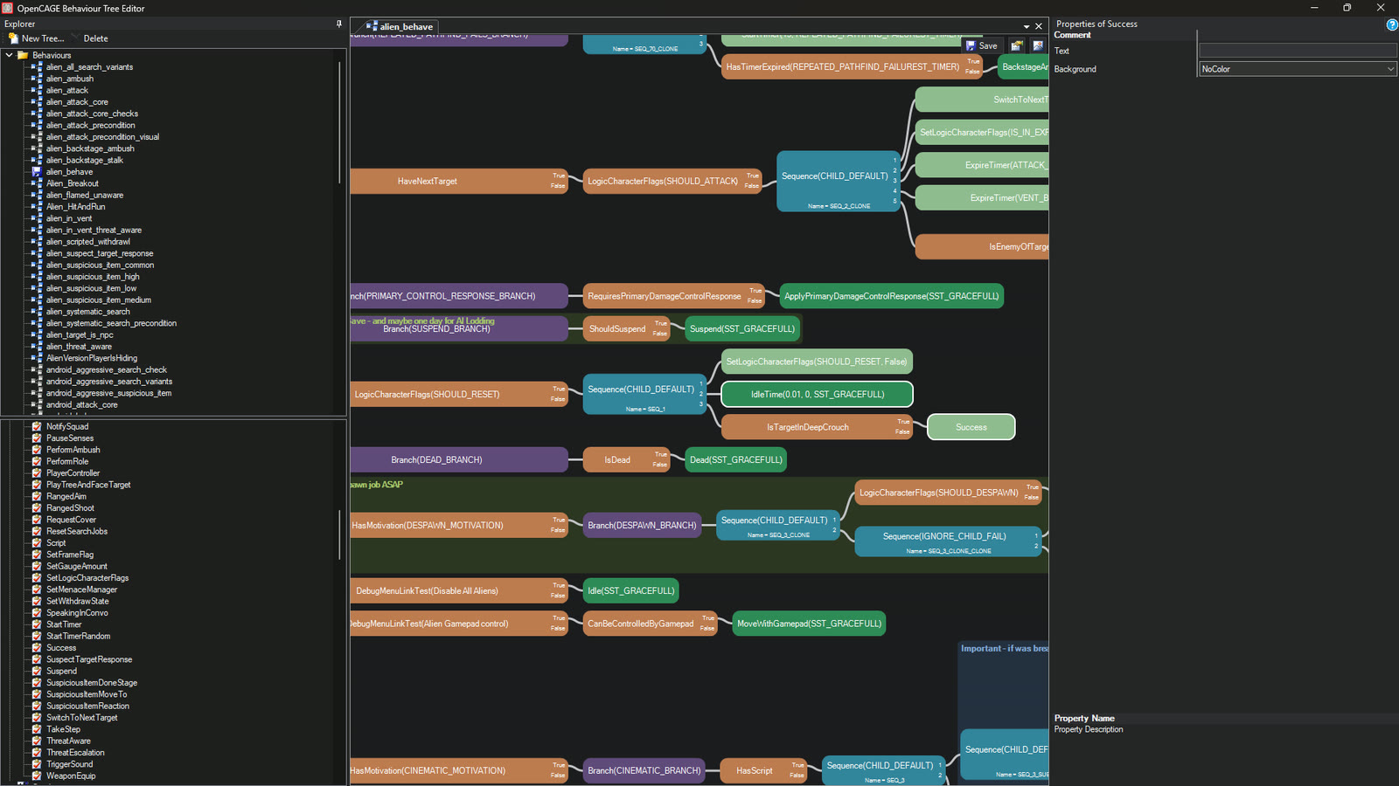Image resolution: width=1399 pixels, height=786 pixels.
Task: Select TakeStep in the node list
Action: click(x=63, y=729)
